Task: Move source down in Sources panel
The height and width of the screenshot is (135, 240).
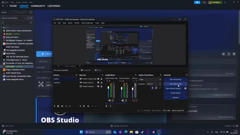Action: coord(96,106)
